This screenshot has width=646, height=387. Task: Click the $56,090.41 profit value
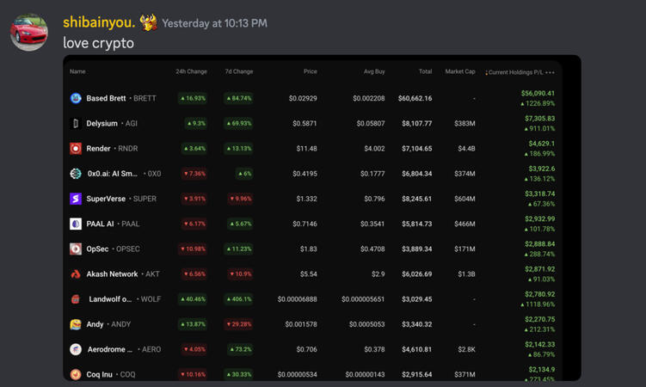[538, 93]
